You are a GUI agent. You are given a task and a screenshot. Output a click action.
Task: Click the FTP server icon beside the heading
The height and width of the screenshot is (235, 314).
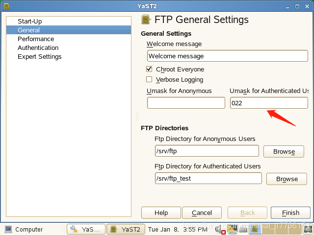pos(146,20)
